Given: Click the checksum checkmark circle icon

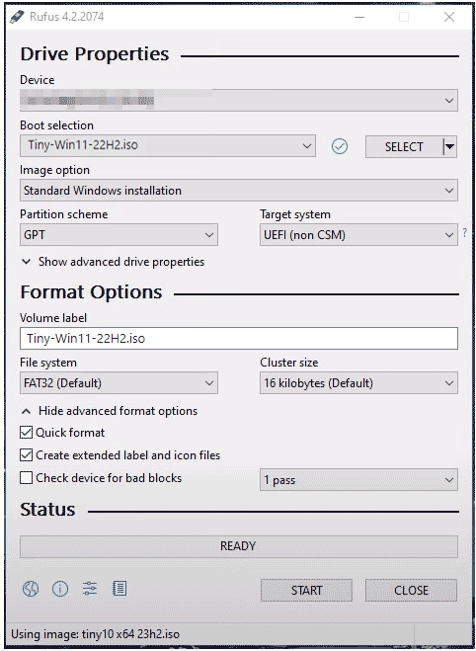Looking at the screenshot, I should (x=340, y=146).
